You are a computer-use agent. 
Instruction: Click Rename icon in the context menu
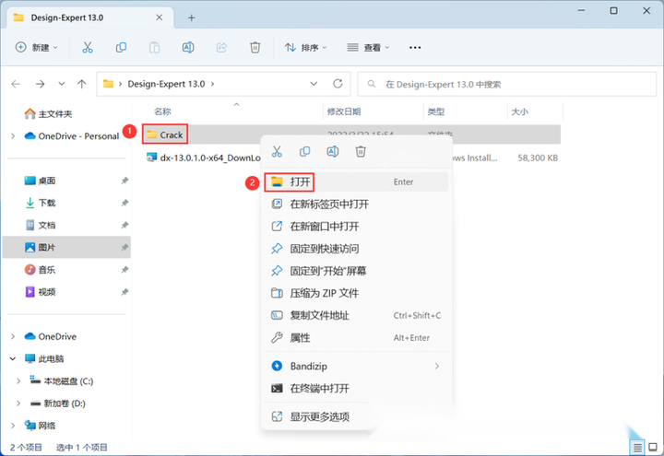332,151
